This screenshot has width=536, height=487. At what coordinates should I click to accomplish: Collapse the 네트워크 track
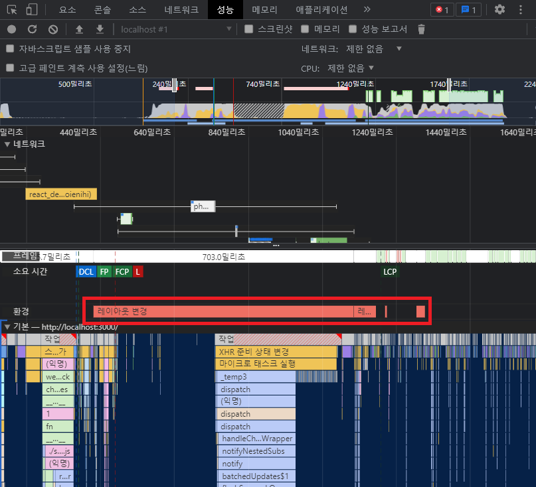click(7, 144)
